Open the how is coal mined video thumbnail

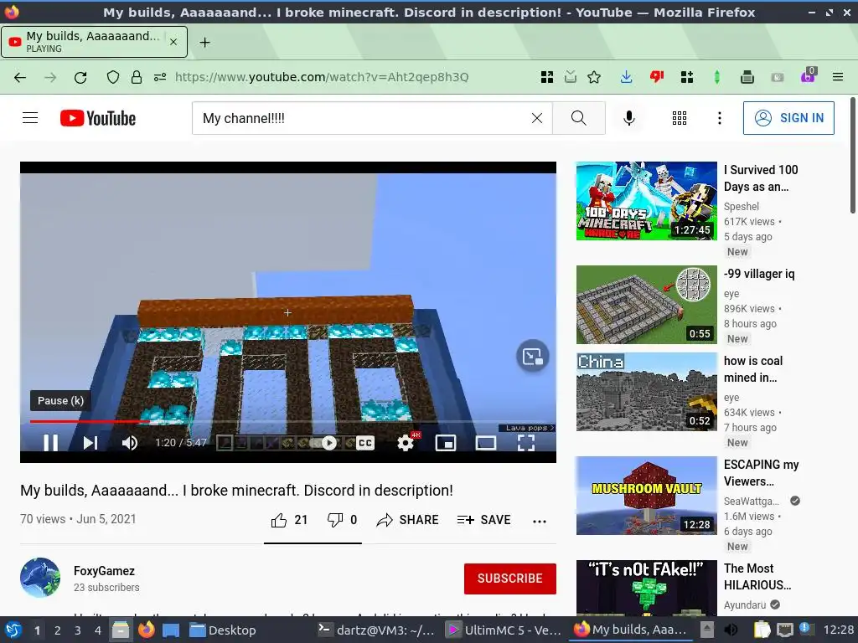click(x=646, y=392)
